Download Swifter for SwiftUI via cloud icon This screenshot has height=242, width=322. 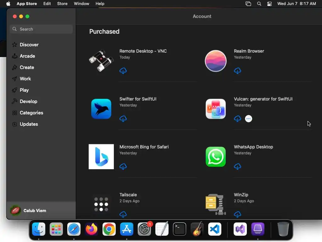pyautogui.click(x=123, y=119)
